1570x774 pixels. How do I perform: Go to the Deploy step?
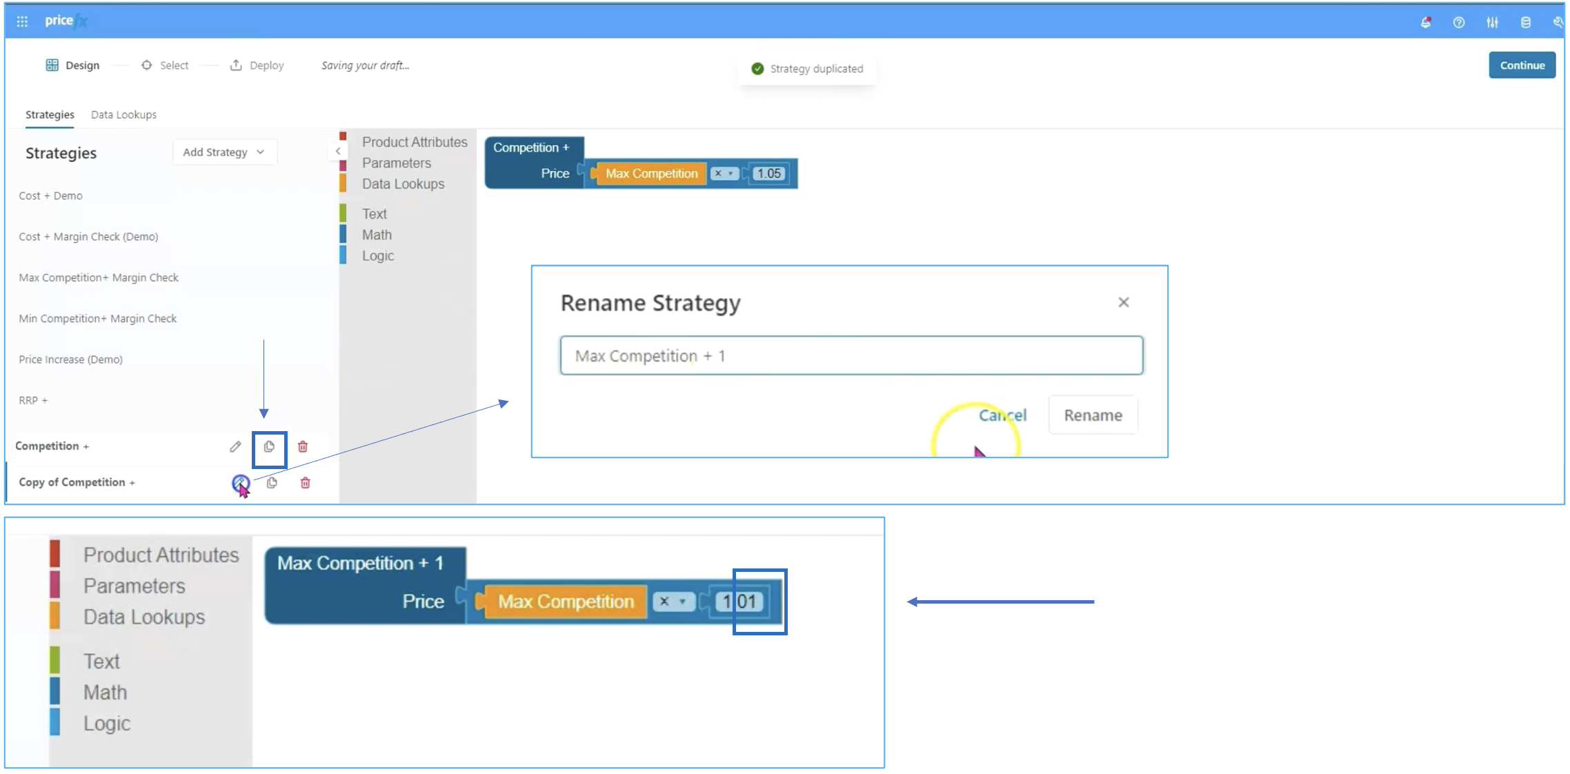[x=257, y=65]
